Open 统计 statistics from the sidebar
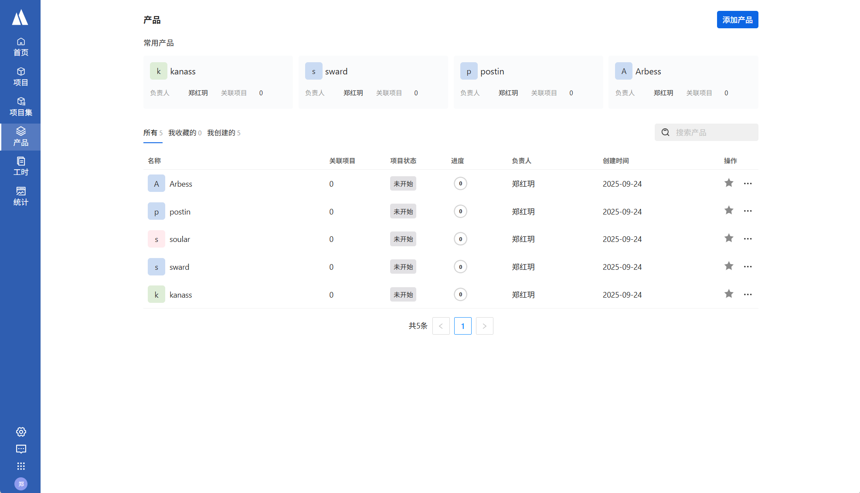The width and height of the screenshot is (860, 493). coord(20,196)
